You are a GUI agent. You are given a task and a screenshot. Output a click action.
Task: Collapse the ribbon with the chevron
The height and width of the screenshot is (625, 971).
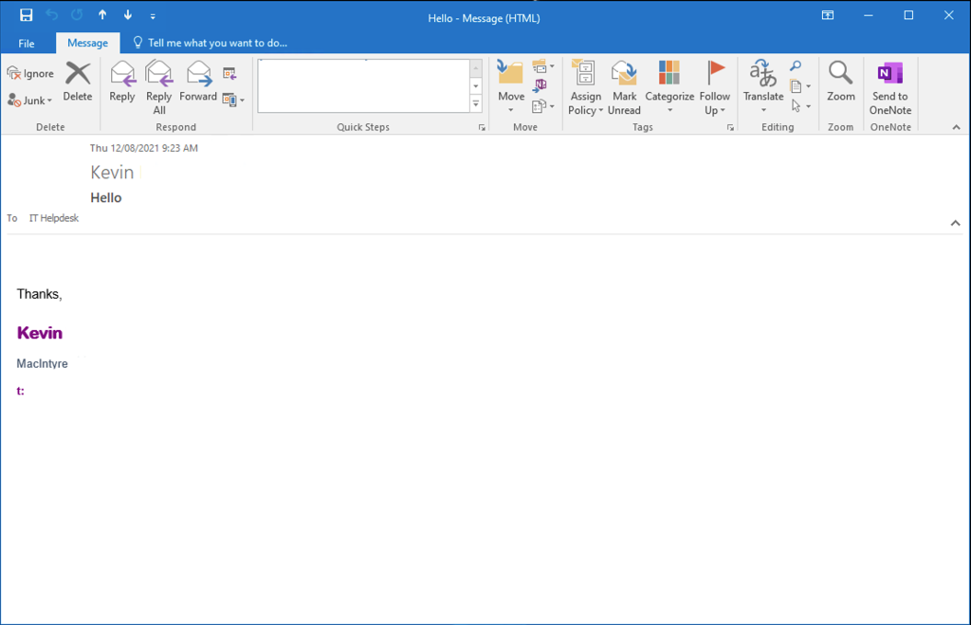[x=956, y=127]
